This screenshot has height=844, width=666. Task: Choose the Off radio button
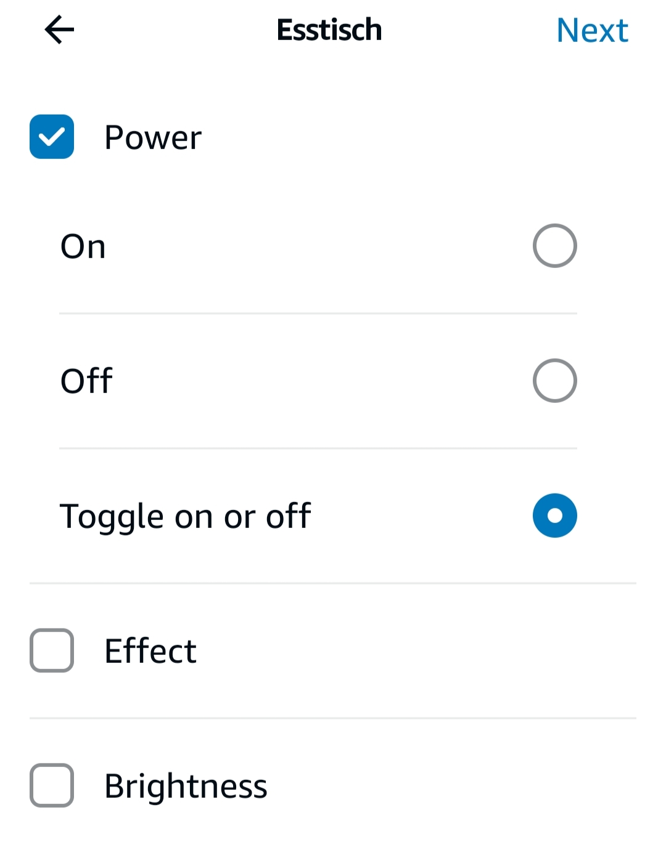[554, 381]
